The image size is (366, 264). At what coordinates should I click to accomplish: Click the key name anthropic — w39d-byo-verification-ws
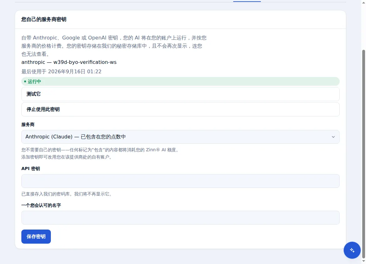click(x=69, y=62)
